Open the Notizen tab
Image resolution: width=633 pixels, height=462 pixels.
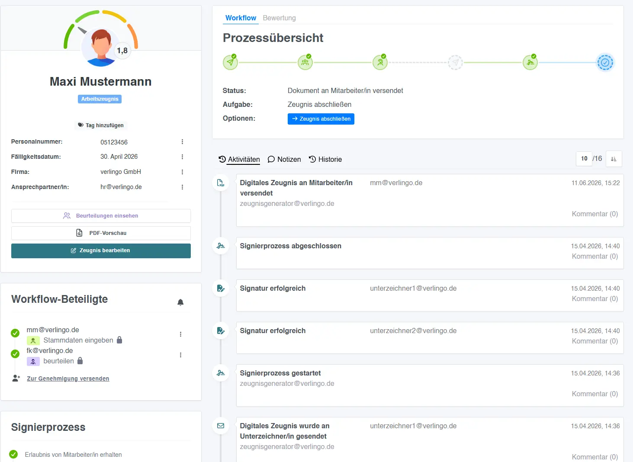pyautogui.click(x=284, y=160)
